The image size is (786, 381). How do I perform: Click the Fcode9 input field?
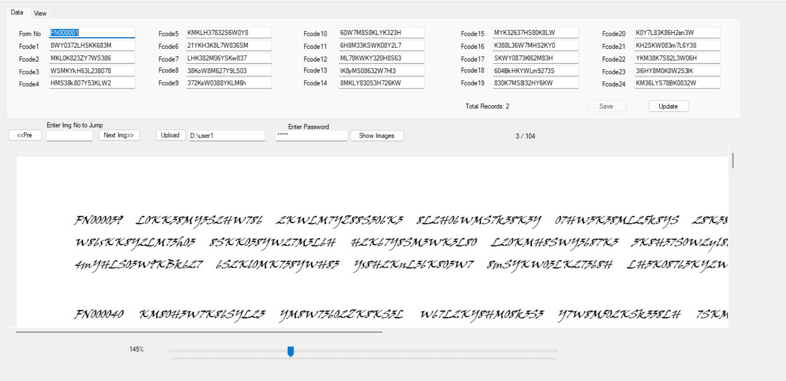[x=228, y=83]
